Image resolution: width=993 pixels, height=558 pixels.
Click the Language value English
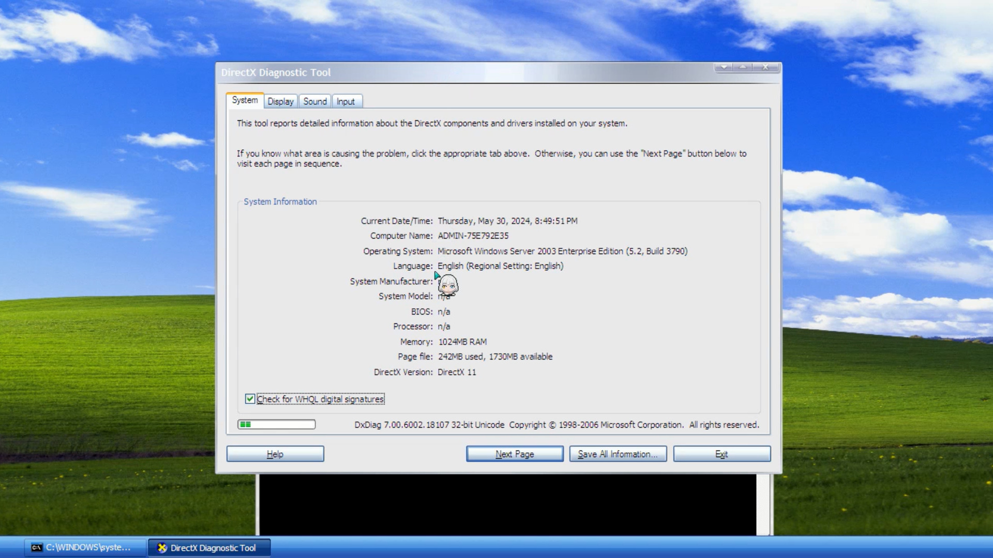[501, 266]
